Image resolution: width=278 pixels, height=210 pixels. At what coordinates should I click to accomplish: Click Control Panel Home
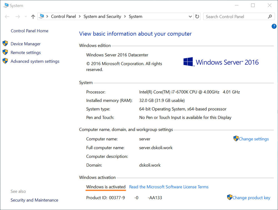click(29, 31)
